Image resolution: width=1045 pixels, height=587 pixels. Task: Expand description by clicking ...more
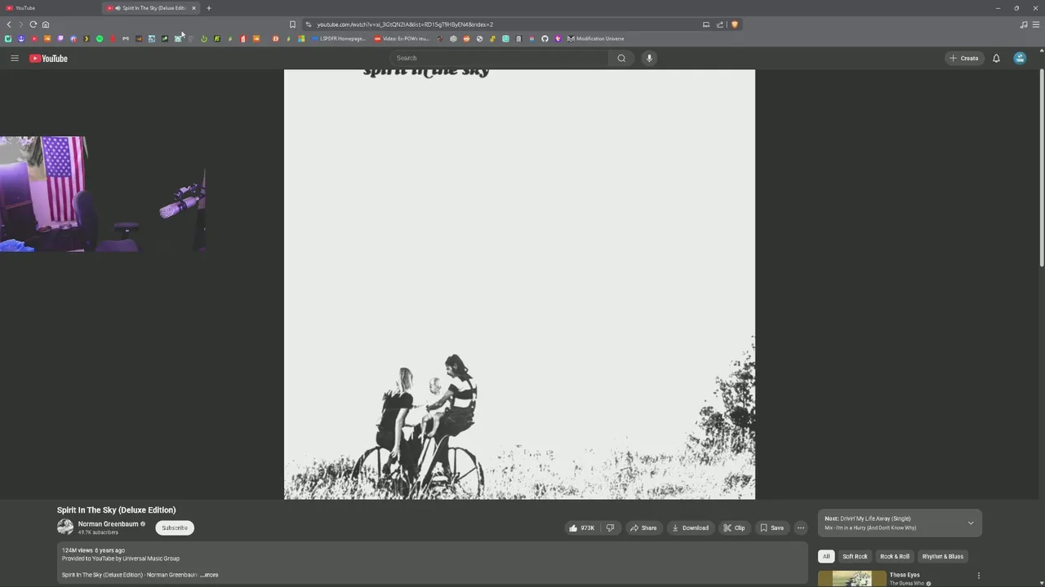(x=211, y=575)
